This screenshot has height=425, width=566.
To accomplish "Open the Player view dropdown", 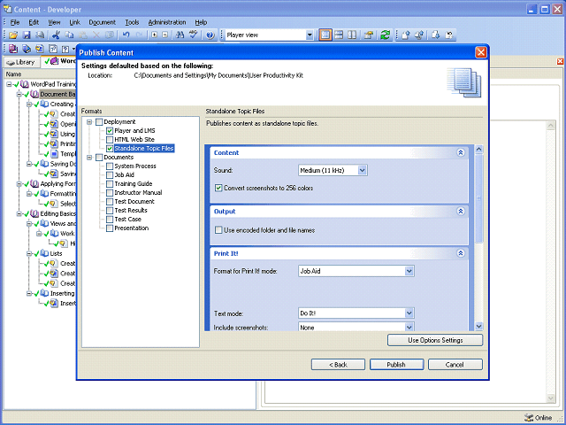I will [310, 35].
